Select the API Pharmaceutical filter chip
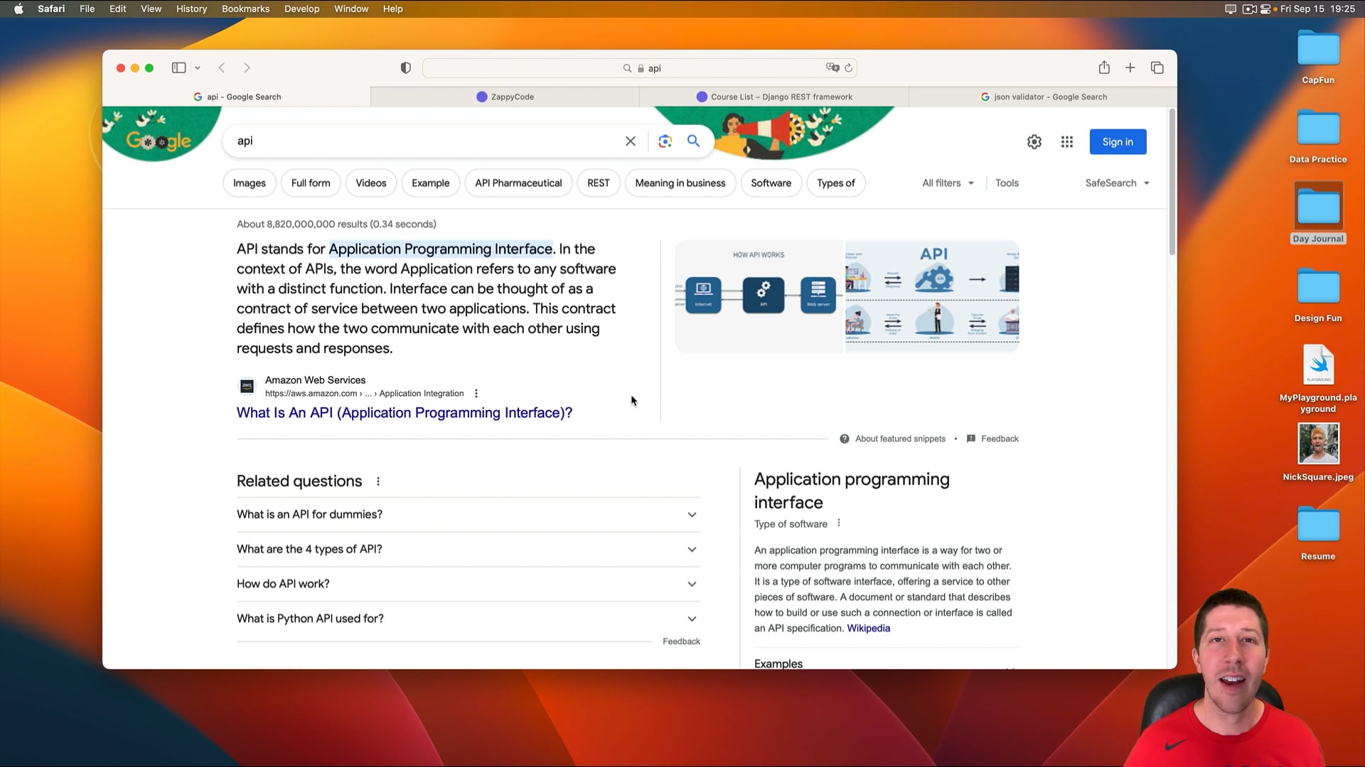 coord(518,183)
